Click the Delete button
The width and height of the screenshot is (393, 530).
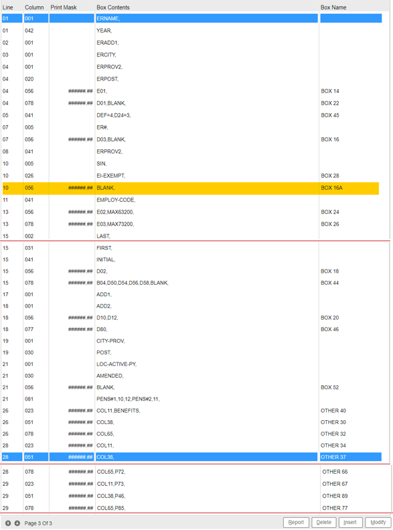tap(324, 522)
